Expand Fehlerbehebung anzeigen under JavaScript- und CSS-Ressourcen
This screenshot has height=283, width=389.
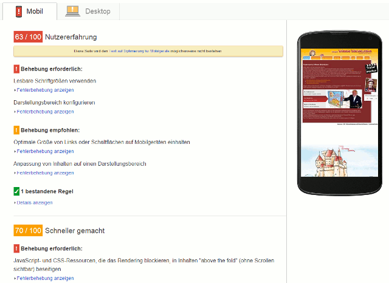[44, 278]
